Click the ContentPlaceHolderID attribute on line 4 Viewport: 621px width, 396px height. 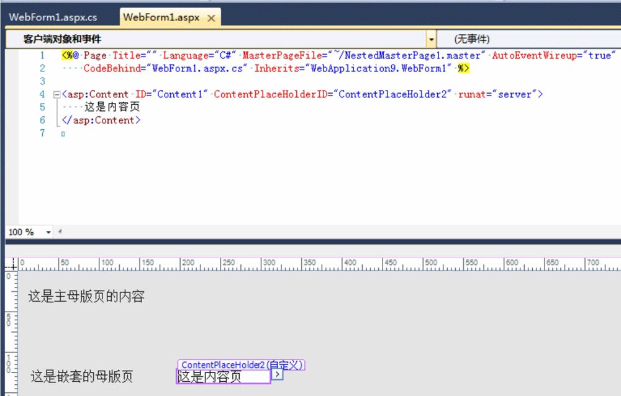pos(271,94)
